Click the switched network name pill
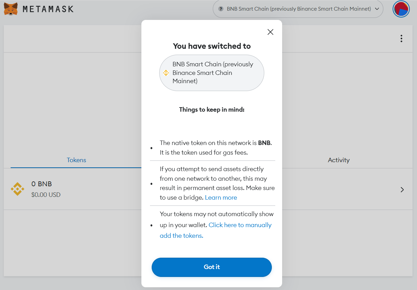 tap(212, 73)
